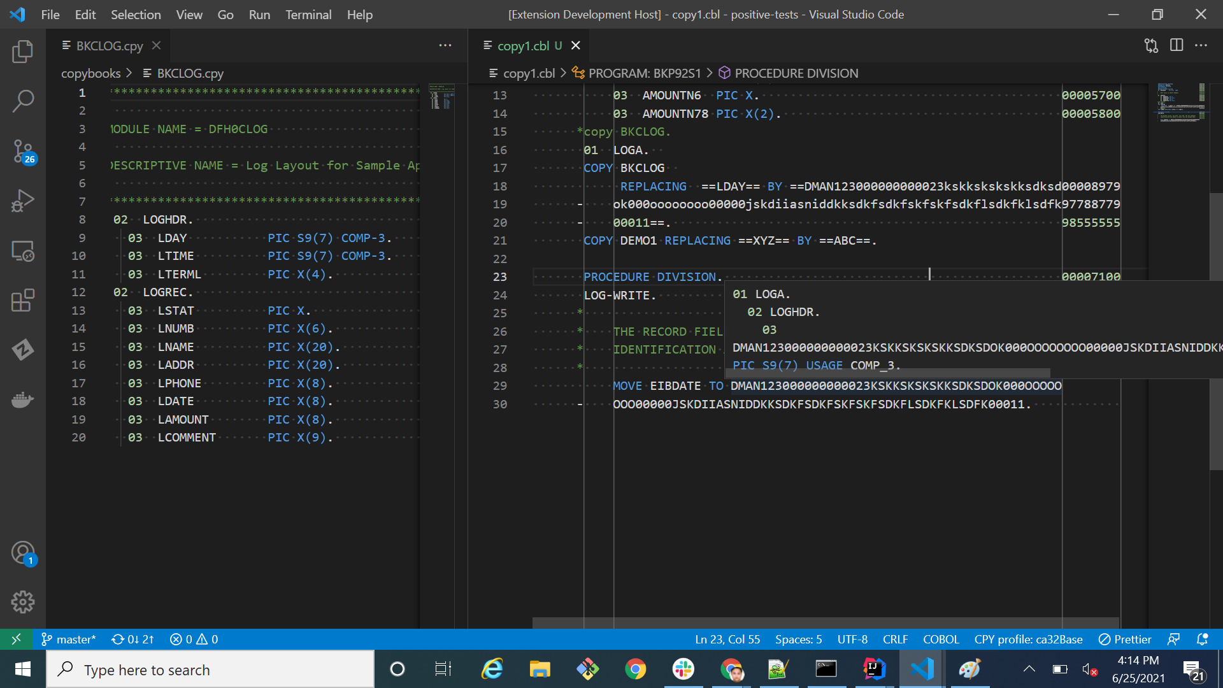Screen dimensions: 1223x688
Task: Close the BKCLOG.cpy tab
Action: (x=157, y=45)
